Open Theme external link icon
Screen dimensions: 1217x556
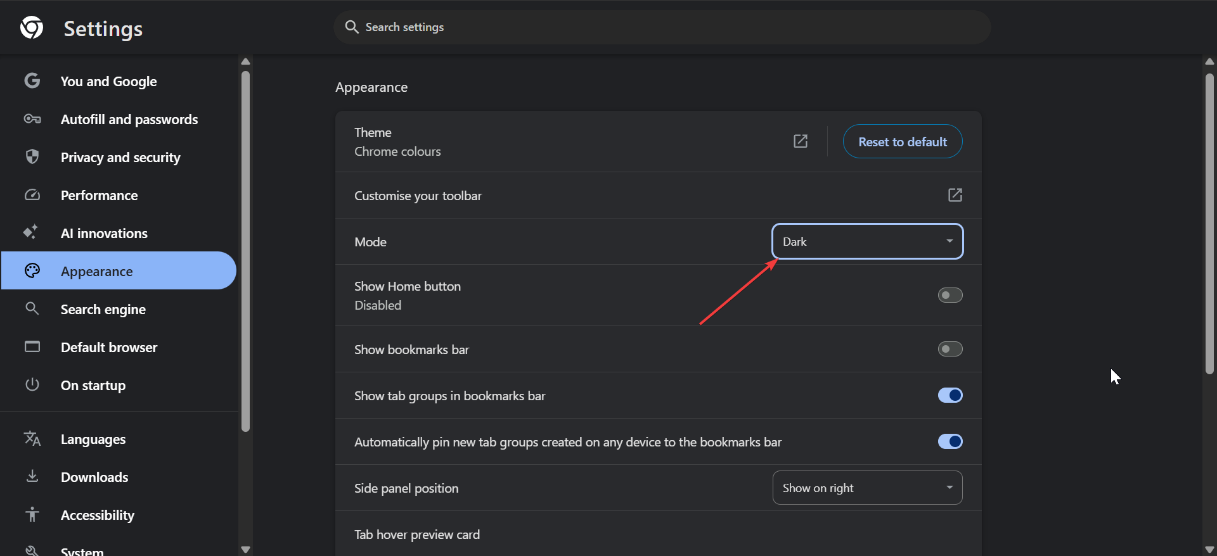801,141
